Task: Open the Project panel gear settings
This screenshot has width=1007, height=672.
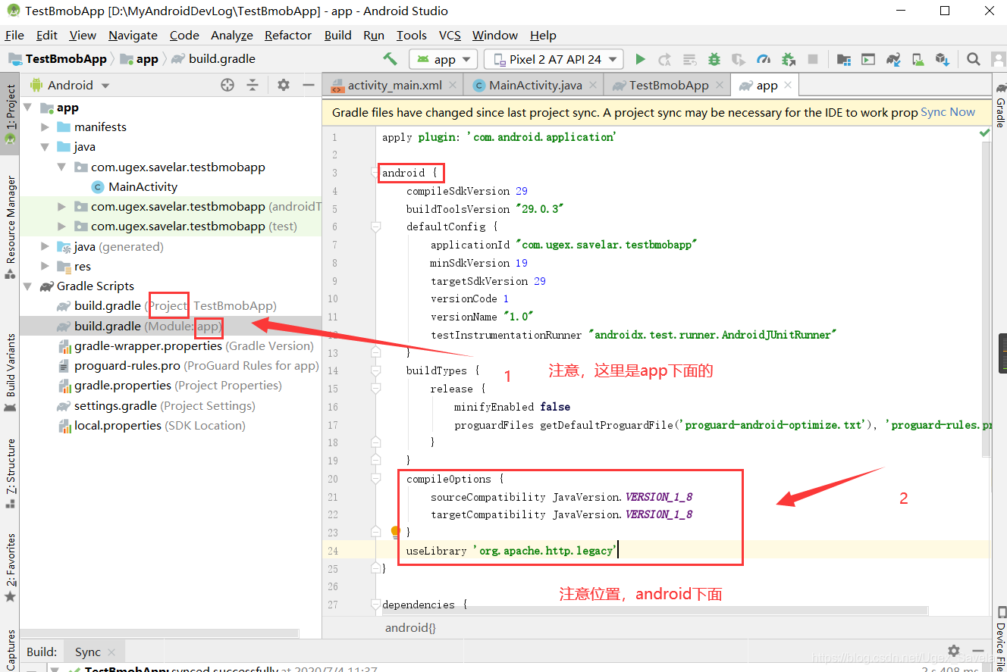Action: (x=284, y=86)
